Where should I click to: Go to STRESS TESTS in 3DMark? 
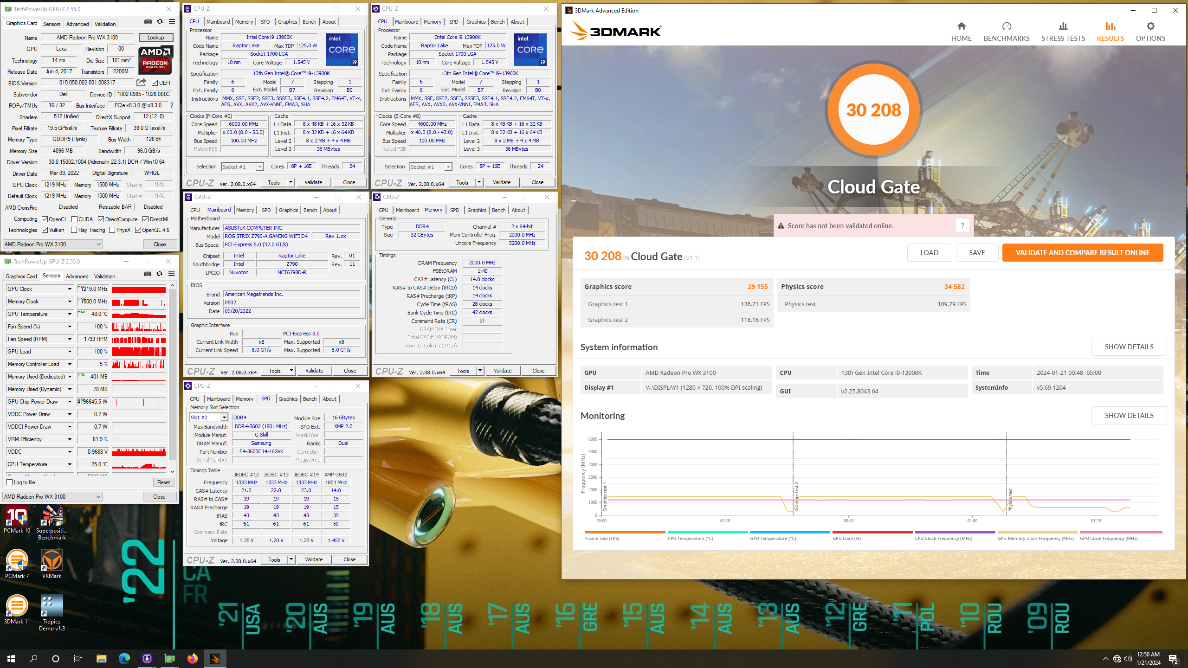[1063, 32]
